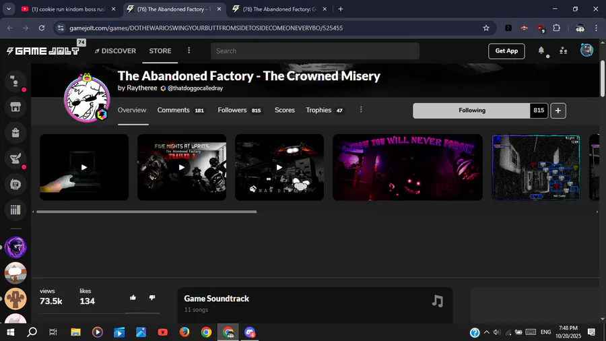
Task: Switch to the Comments tab
Action: [180, 111]
